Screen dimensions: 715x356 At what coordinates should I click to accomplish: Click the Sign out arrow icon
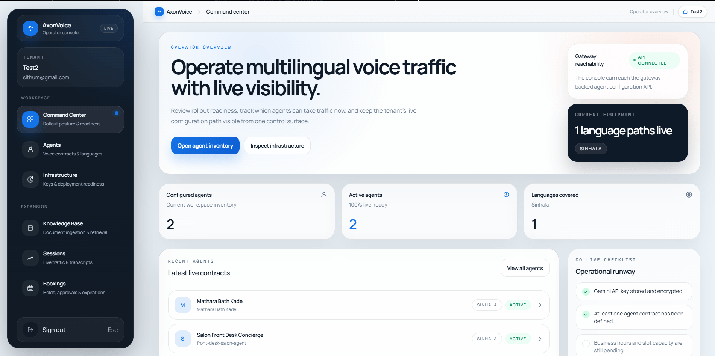pyautogui.click(x=30, y=330)
